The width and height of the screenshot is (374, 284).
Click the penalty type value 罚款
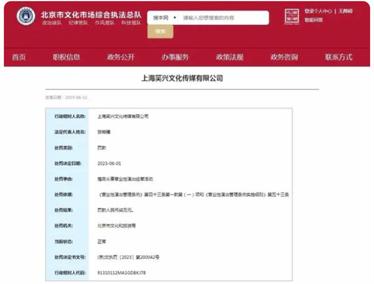tap(102, 148)
